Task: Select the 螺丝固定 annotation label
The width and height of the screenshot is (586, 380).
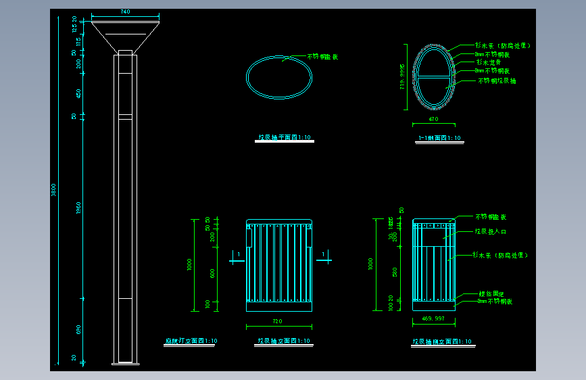Action: pyautogui.click(x=491, y=294)
